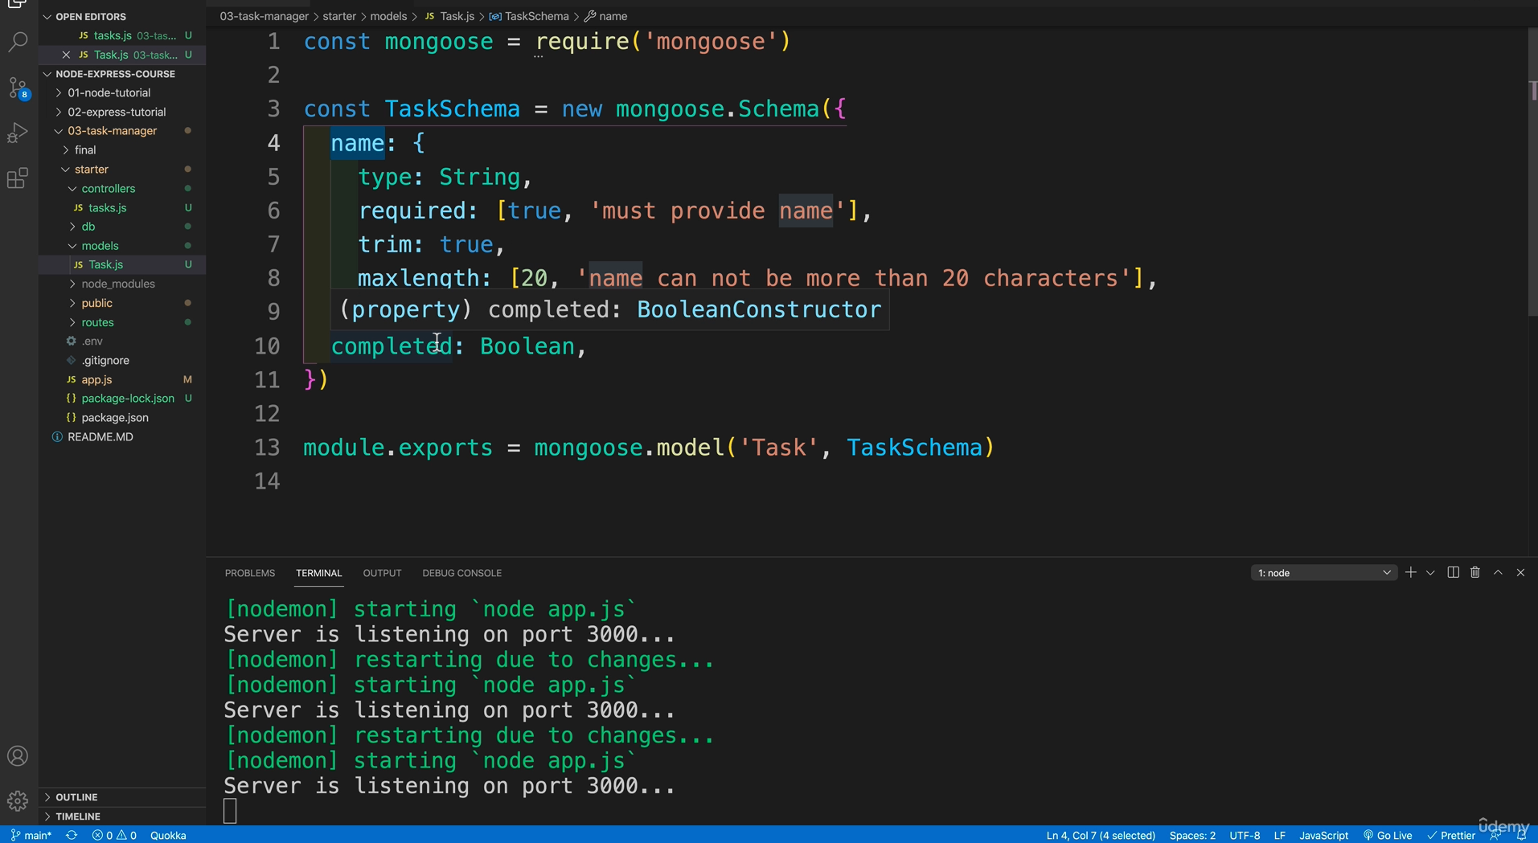Toggle Go Live server in status bar
The image size is (1538, 843).
(x=1388, y=835)
